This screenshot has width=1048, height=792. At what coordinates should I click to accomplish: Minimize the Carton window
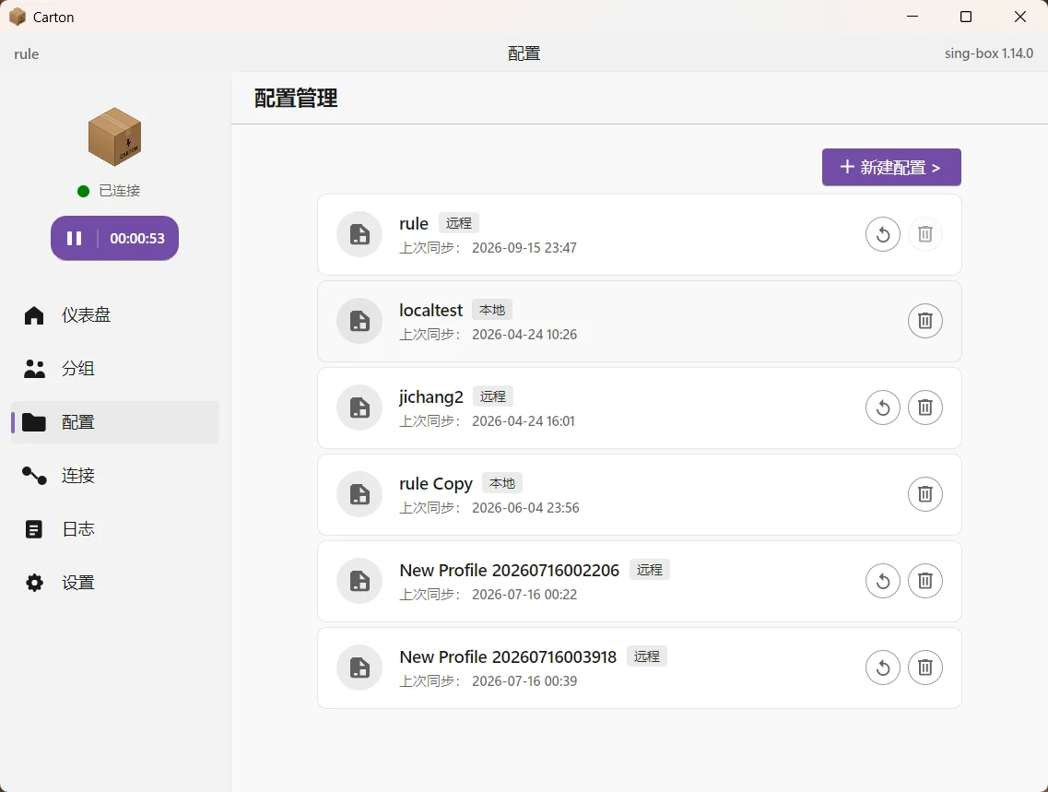click(x=913, y=17)
